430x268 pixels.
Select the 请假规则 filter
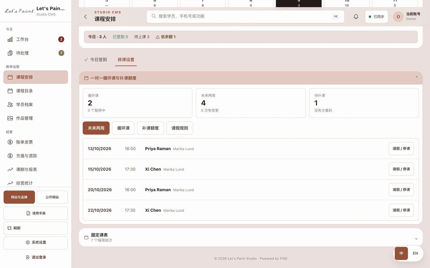(x=180, y=128)
